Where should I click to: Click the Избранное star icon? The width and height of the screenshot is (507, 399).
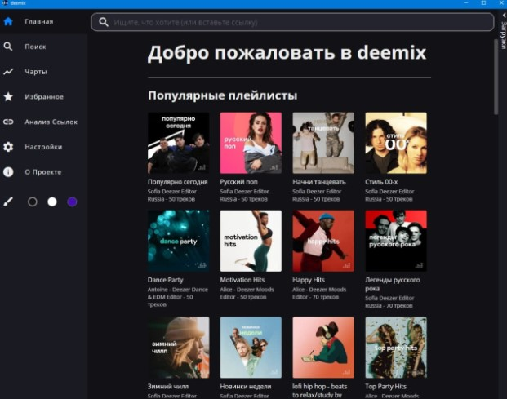[8, 97]
